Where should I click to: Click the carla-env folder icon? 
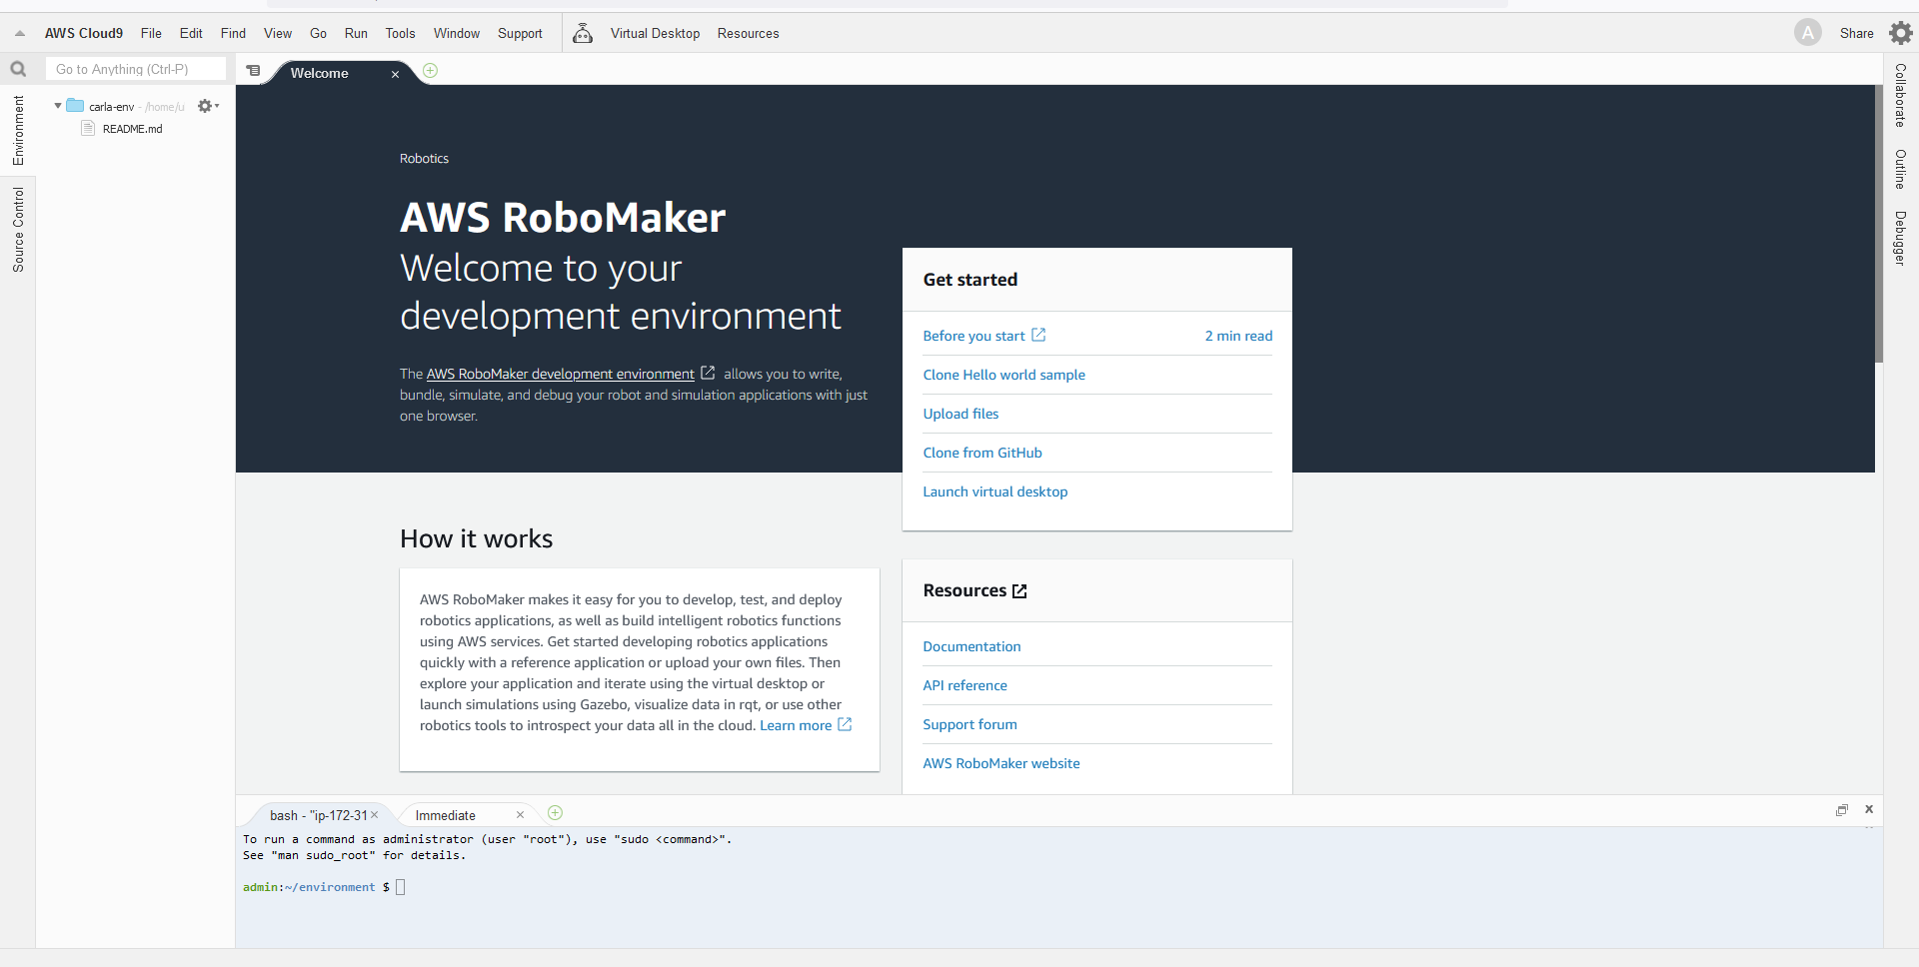click(75, 105)
